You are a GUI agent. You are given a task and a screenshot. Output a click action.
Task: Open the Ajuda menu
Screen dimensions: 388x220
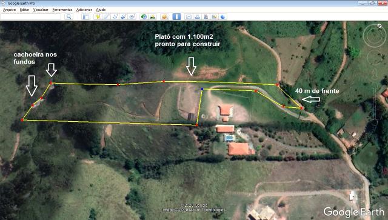pos(101,10)
